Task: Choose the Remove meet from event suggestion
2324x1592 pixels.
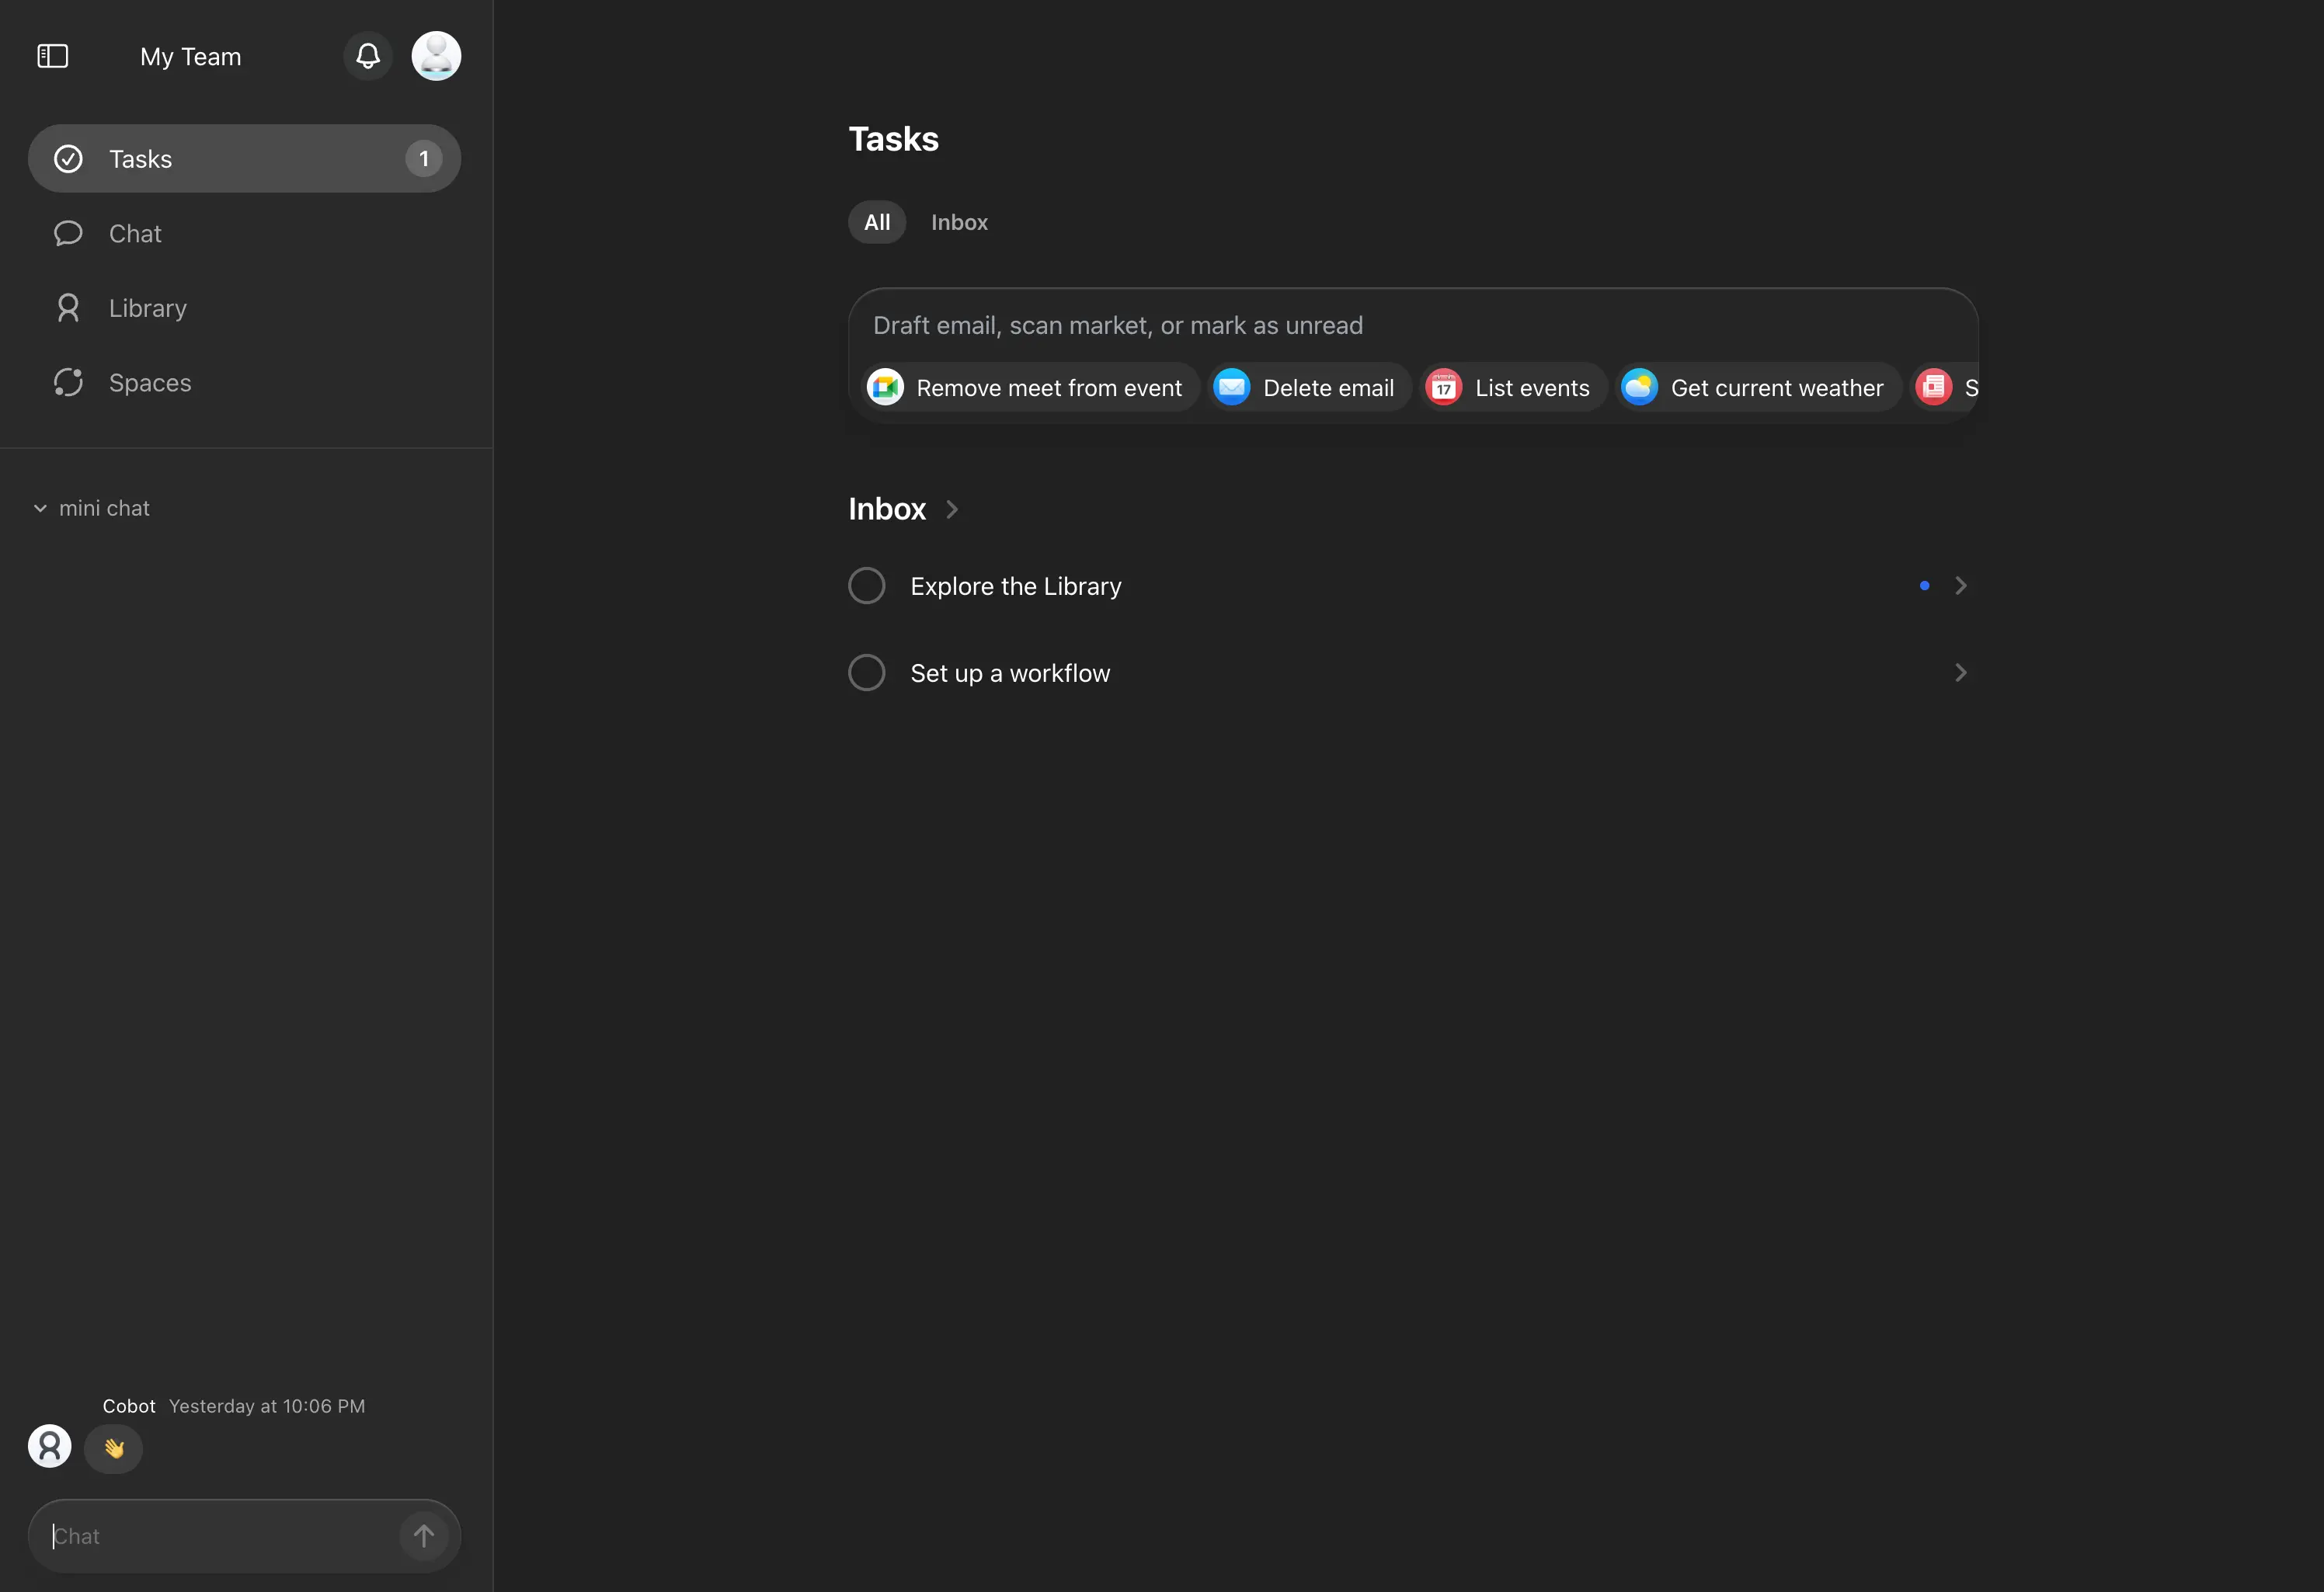Action: (x=1031, y=388)
